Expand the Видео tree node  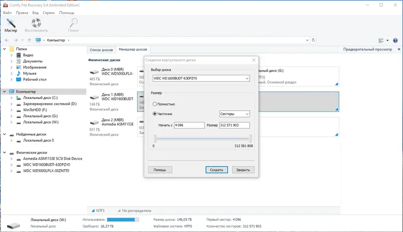11,55
